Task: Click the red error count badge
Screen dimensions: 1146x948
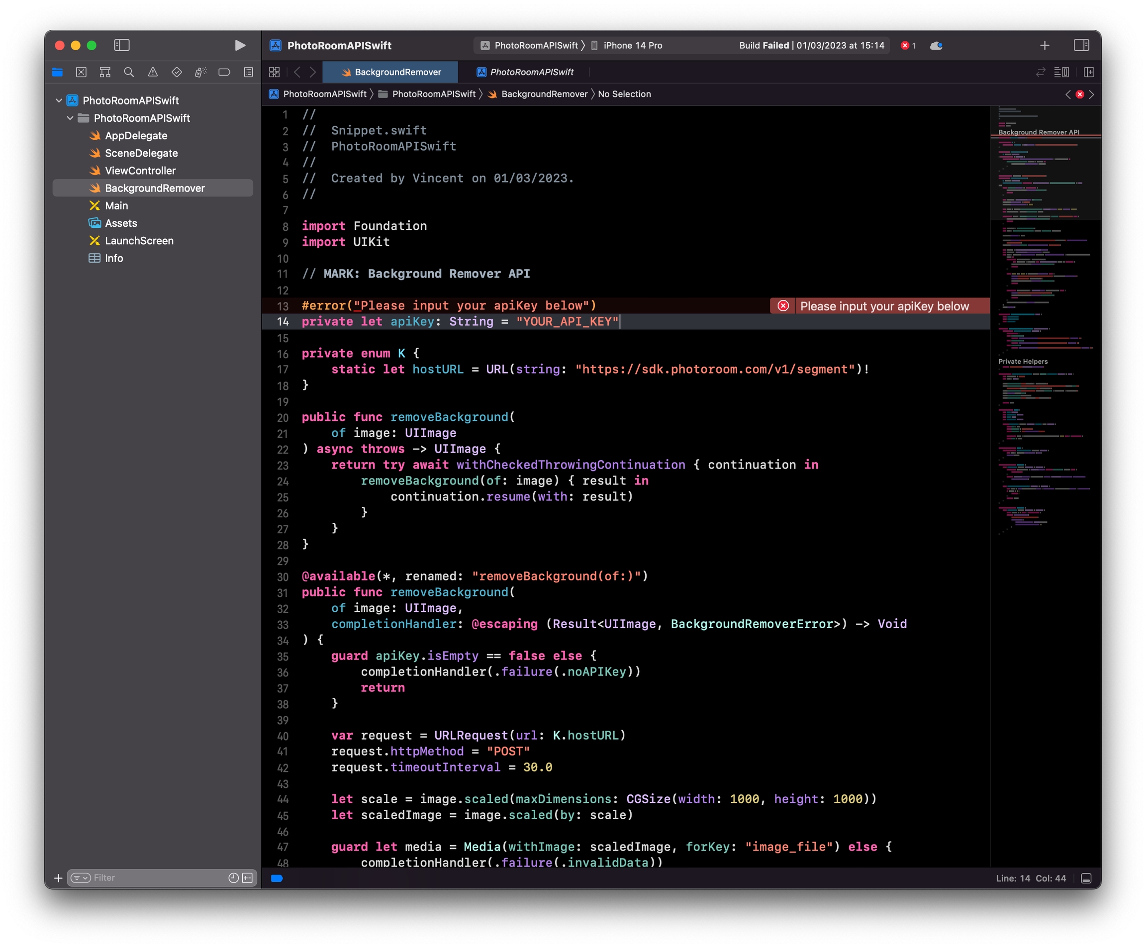Action: point(908,45)
